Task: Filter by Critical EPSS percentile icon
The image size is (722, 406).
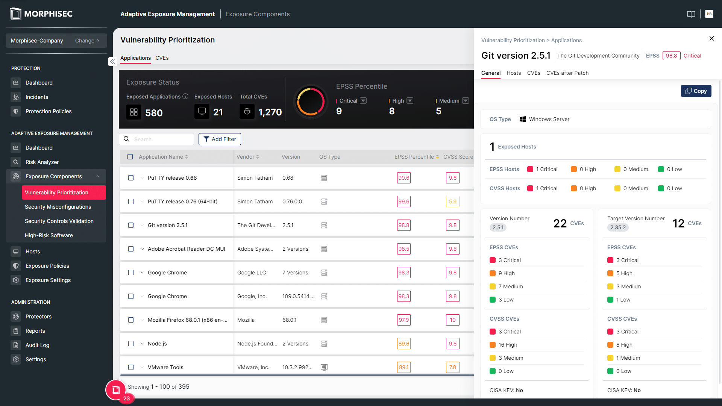Action: tap(363, 101)
